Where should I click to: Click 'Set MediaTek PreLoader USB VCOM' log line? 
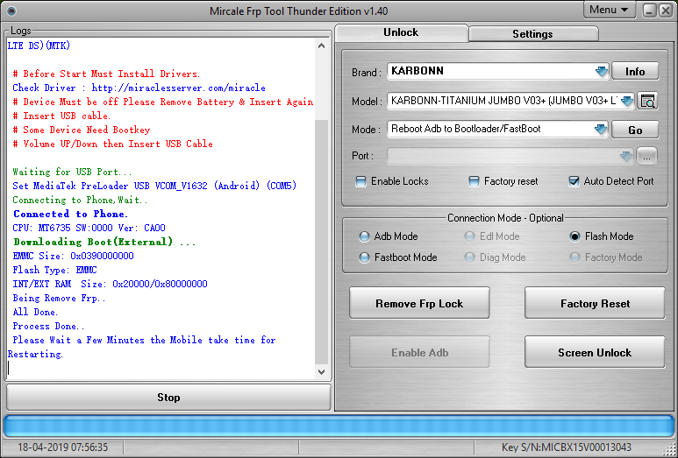click(154, 186)
